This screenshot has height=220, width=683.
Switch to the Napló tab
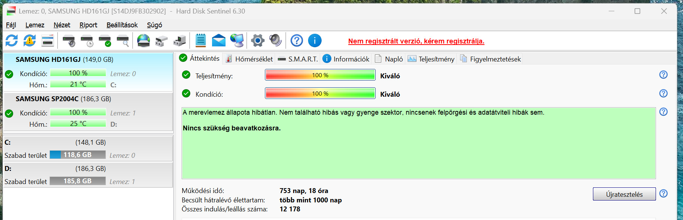[389, 59]
